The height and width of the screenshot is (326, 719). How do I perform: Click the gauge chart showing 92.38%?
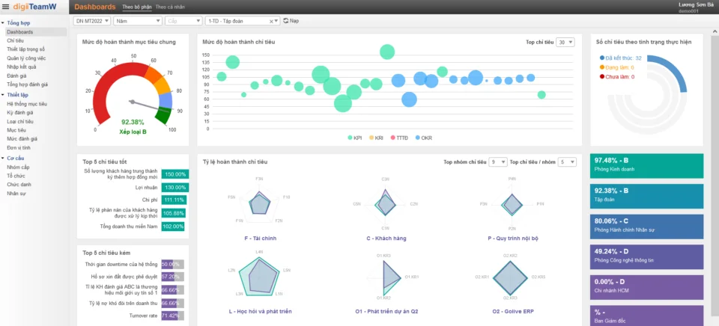click(133, 93)
